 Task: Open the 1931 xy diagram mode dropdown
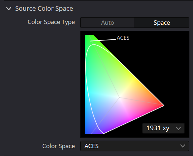tap(163, 128)
